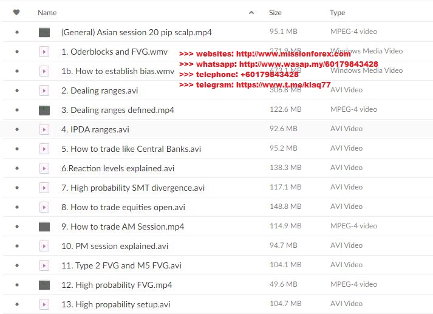
Task: Click the thumbnail icon of 12. High probability FVG.mp4
Action: click(44, 285)
